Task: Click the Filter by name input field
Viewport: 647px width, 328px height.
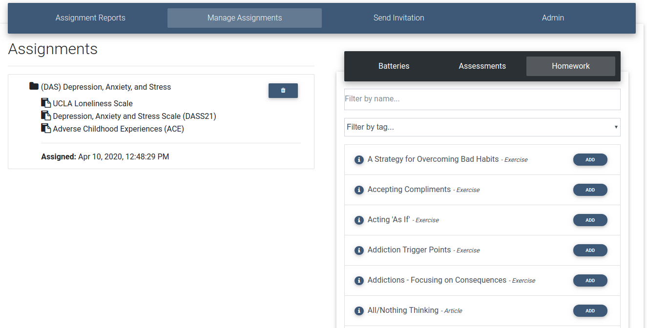Action: (482, 99)
